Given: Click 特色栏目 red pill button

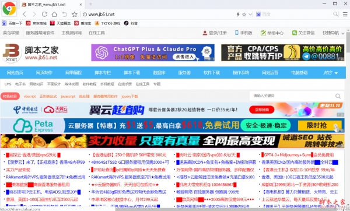Looking at the screenshot, I should click(10, 96).
